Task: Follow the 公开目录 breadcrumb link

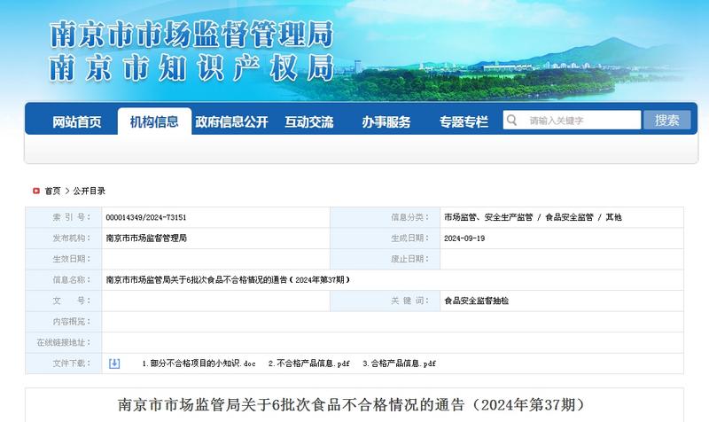Action: tap(90, 191)
